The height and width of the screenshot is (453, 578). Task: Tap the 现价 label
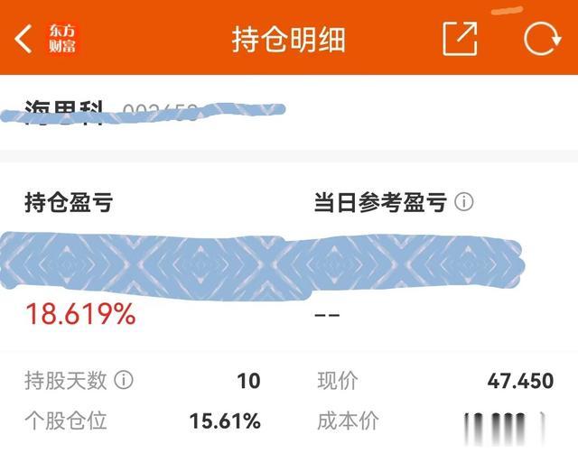[340, 381]
